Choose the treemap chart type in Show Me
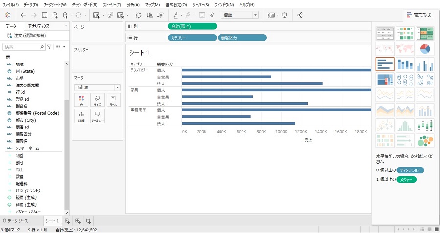 (385, 80)
